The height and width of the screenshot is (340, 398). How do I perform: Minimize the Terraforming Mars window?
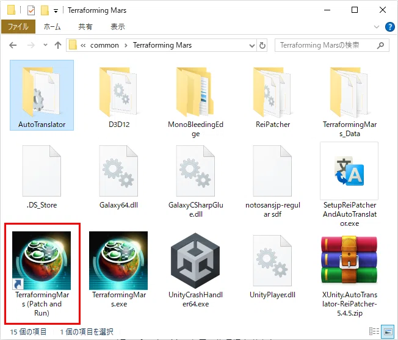click(x=327, y=10)
